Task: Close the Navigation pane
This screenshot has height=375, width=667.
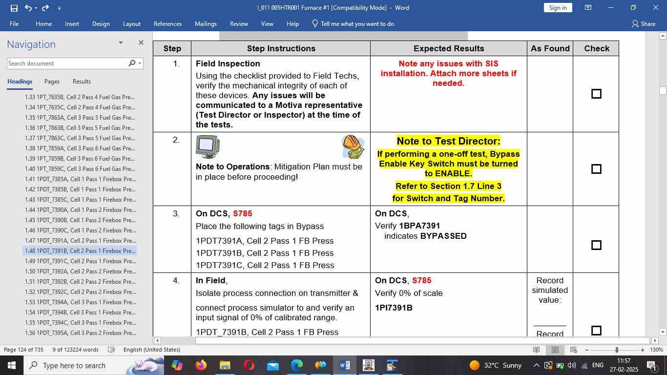Action: pyautogui.click(x=141, y=43)
